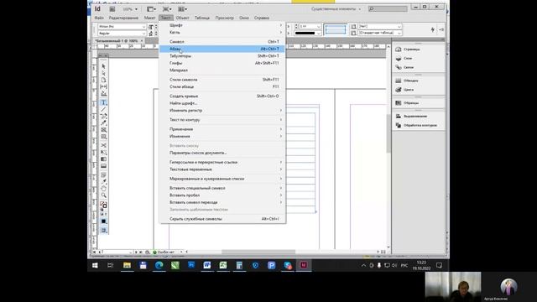
Task: Click the Go to Bridge icon
Action: [x=112, y=9]
